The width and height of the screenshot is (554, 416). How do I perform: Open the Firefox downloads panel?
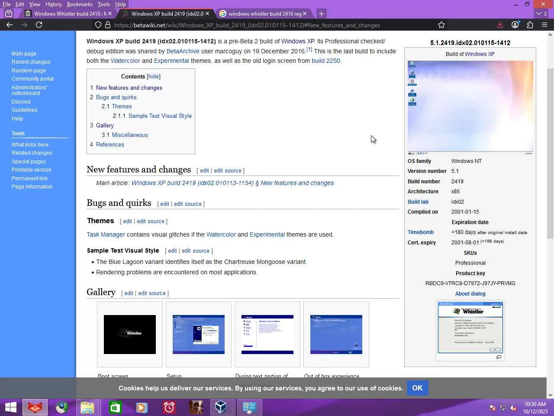pos(500,25)
